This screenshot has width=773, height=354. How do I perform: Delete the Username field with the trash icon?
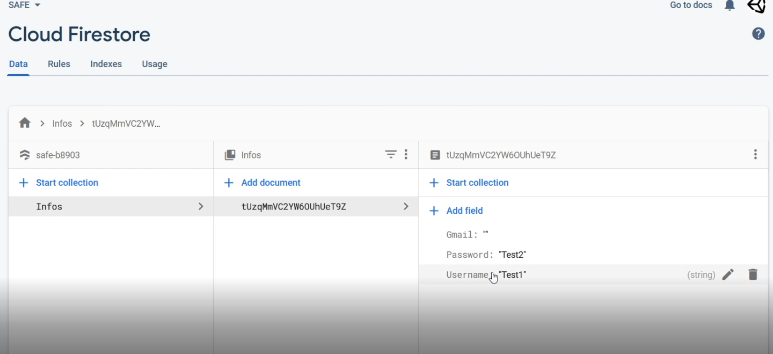[x=753, y=274]
